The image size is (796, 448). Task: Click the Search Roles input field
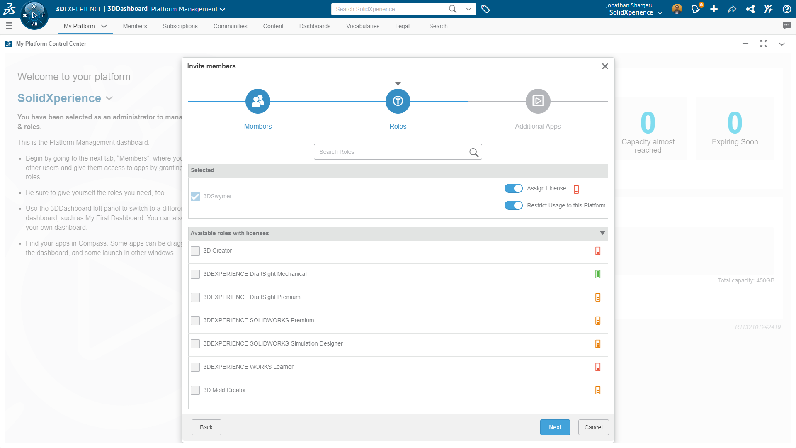tap(398, 151)
